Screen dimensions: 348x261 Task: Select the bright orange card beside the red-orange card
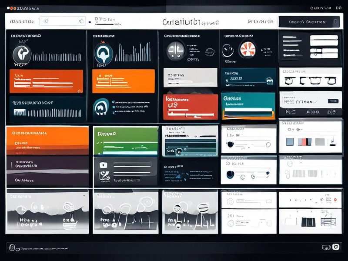124,81
